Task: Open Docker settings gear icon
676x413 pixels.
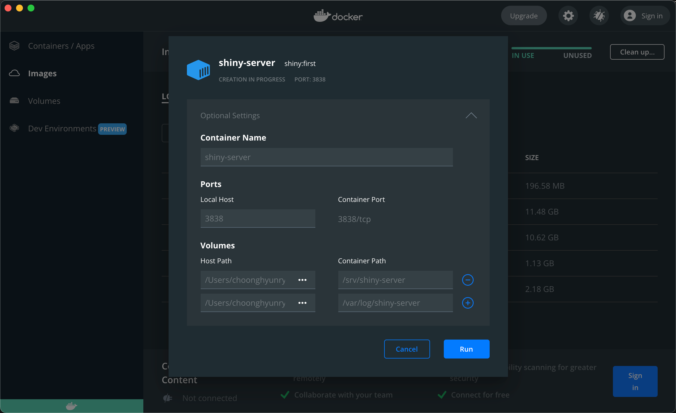Action: click(x=568, y=16)
